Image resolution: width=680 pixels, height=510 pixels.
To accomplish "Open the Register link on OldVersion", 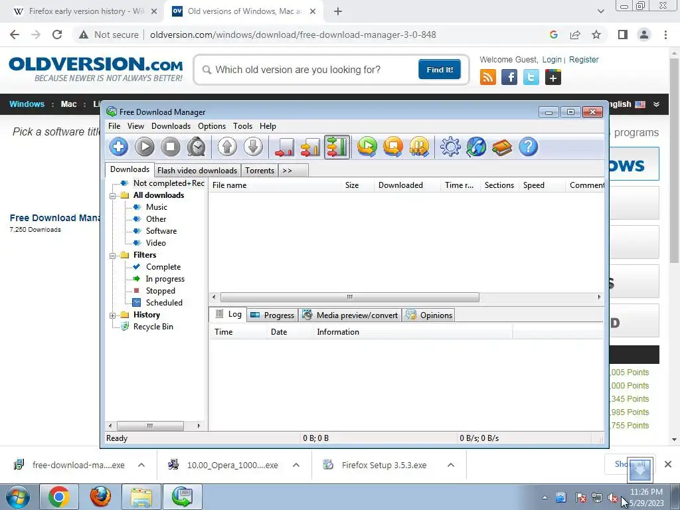I will pyautogui.click(x=584, y=60).
